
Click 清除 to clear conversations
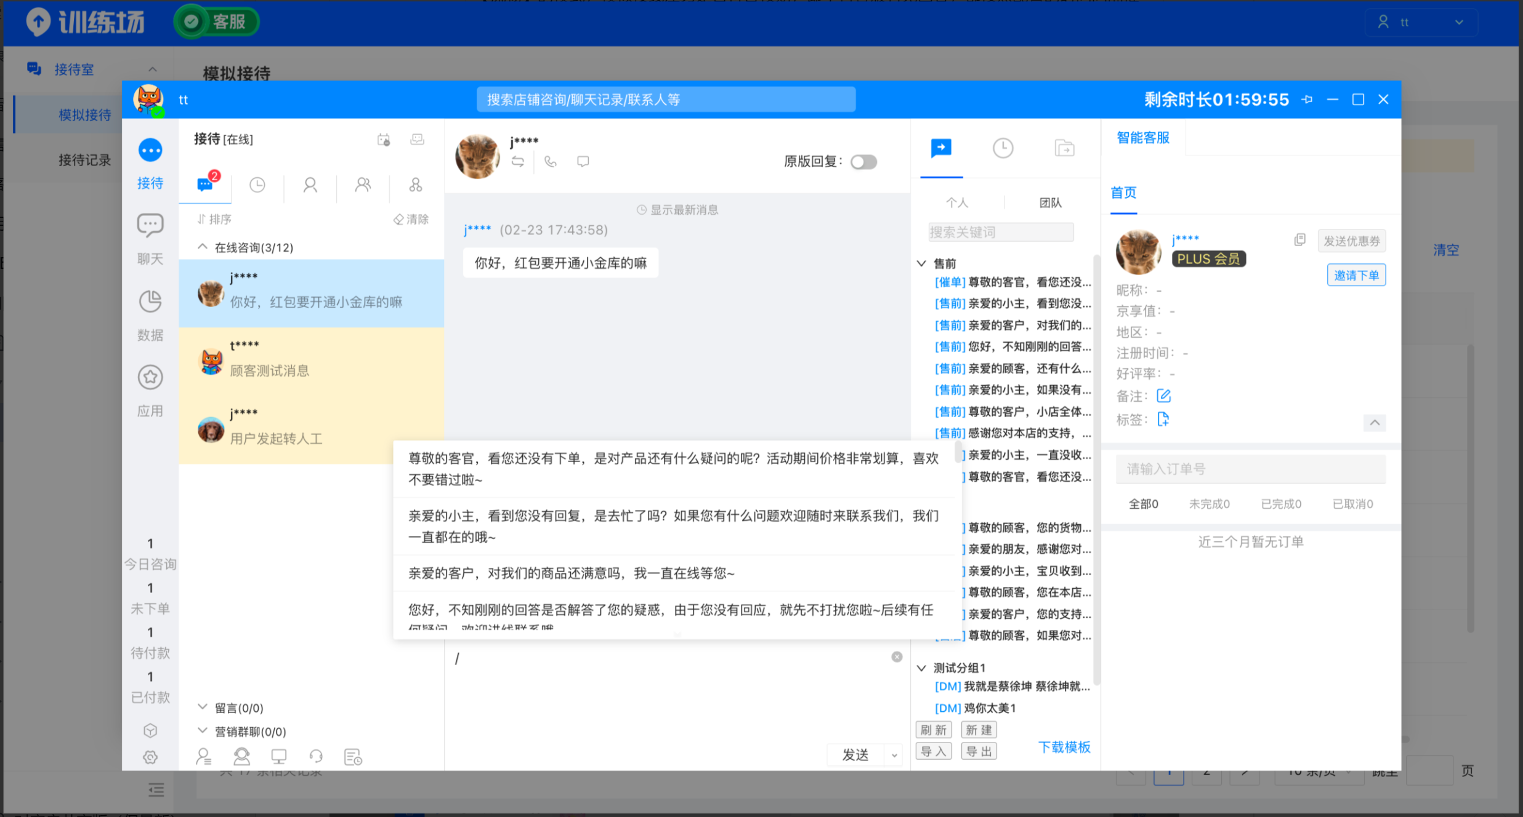tap(411, 219)
